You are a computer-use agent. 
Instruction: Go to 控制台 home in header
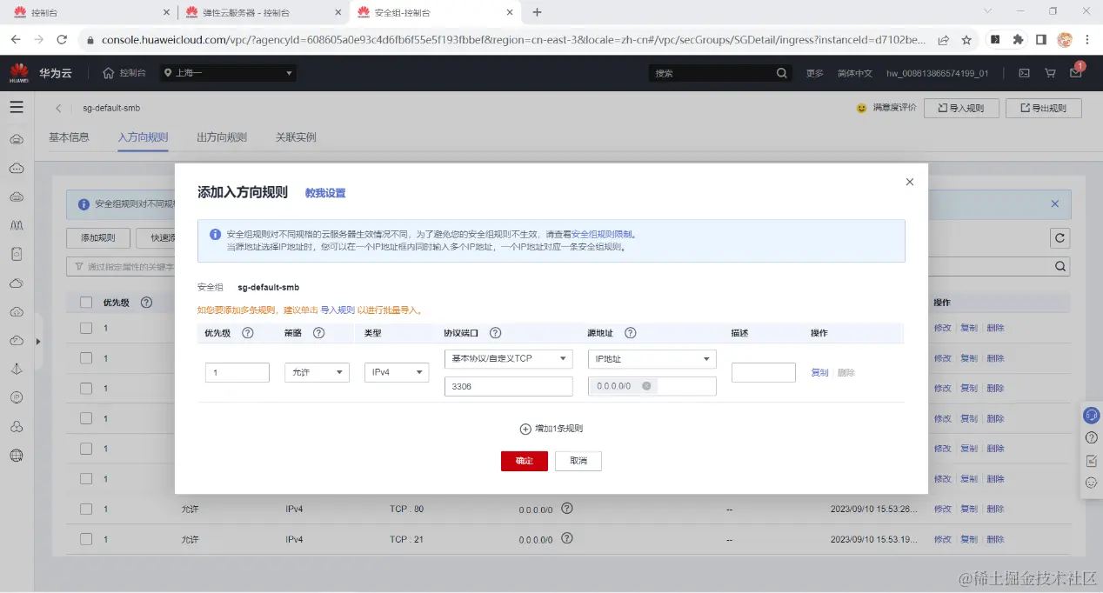tap(124, 73)
